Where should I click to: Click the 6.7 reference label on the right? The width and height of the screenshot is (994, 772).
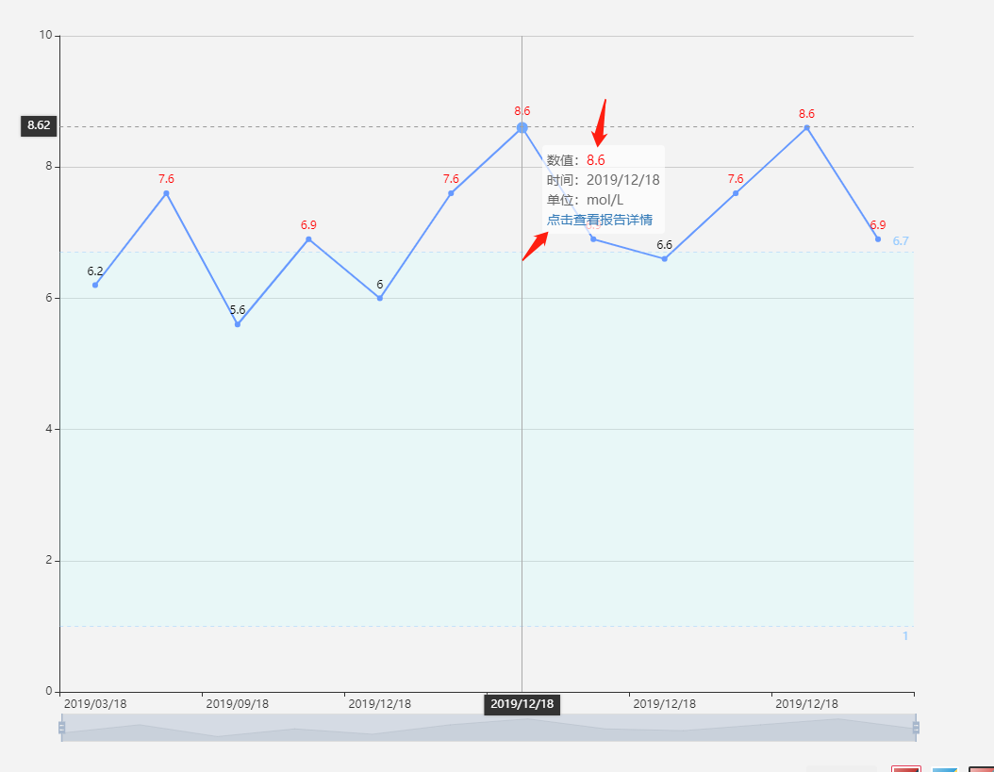point(903,241)
